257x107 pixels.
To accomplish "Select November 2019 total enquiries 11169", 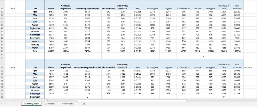I will click(x=237, y=93).
